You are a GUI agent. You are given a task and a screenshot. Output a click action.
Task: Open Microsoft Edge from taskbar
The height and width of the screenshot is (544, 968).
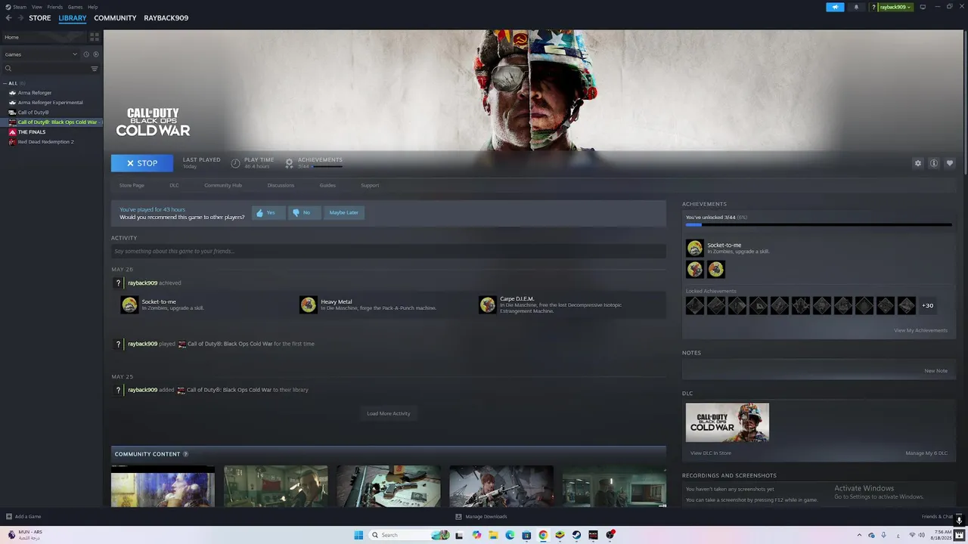click(510, 535)
